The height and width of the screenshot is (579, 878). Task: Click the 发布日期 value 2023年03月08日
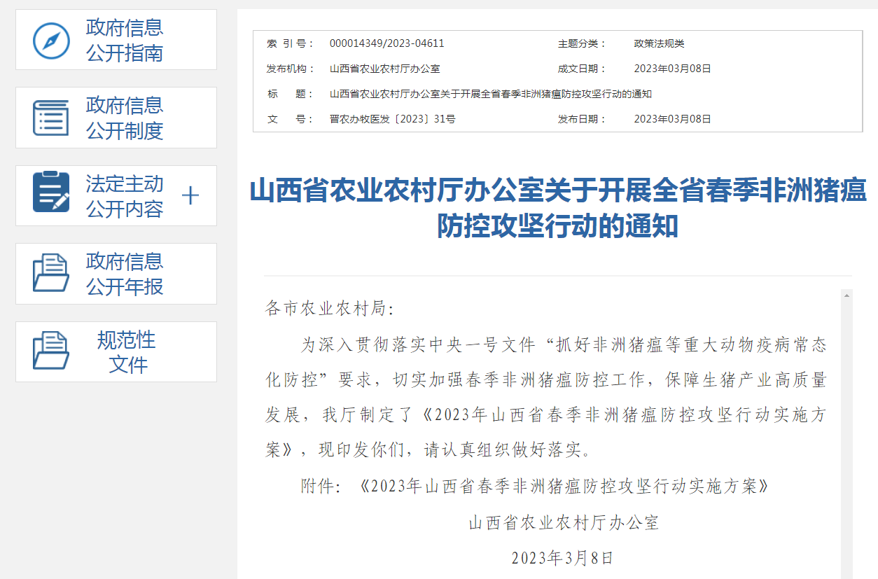pyautogui.click(x=672, y=119)
